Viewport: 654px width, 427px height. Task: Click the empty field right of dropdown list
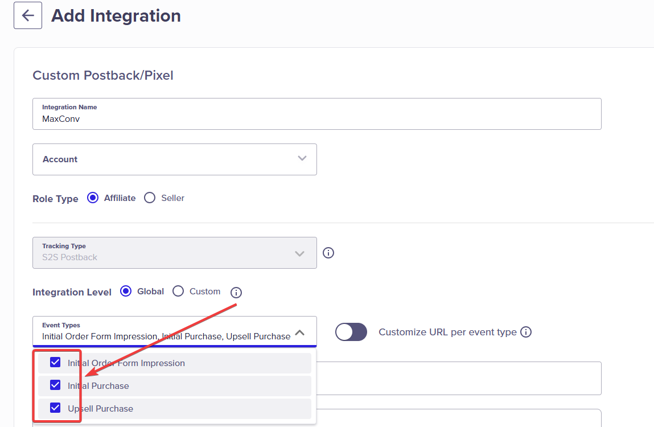point(459,378)
